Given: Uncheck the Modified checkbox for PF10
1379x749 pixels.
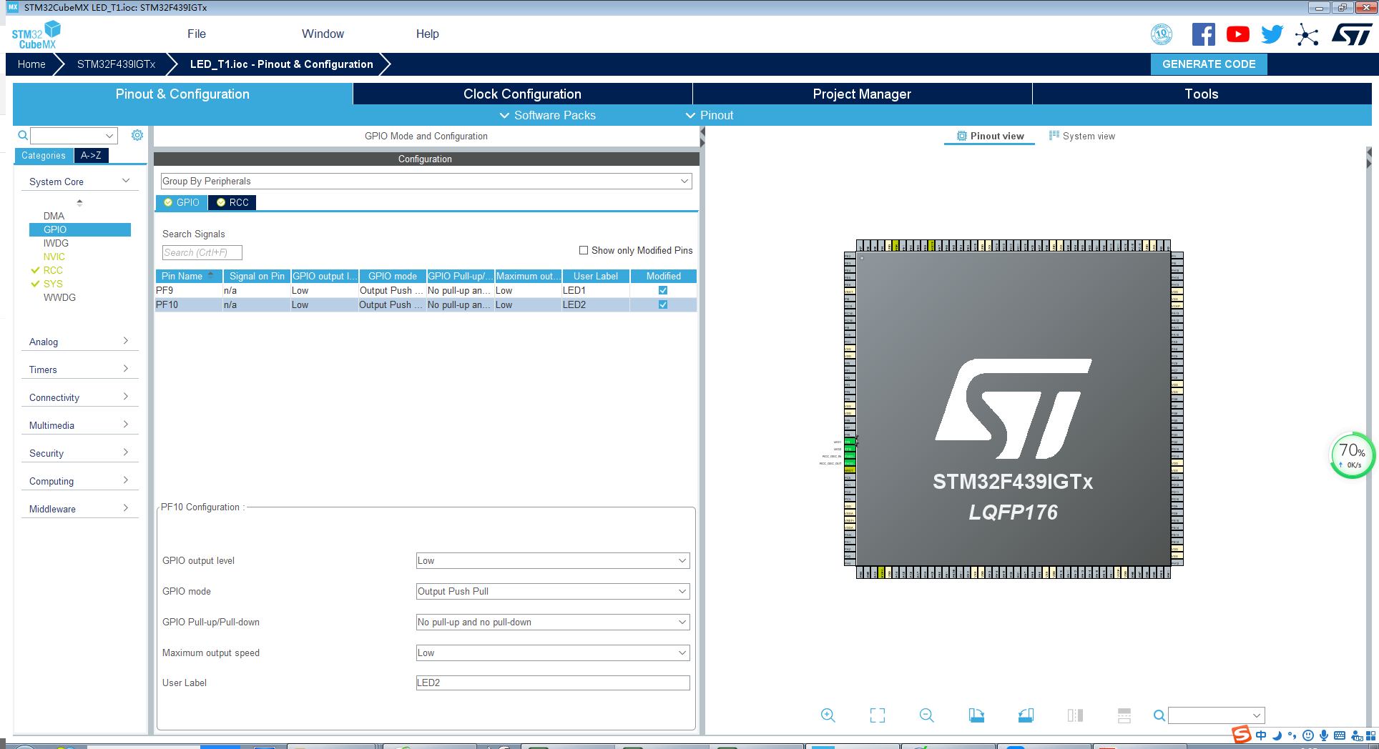Looking at the screenshot, I should [x=662, y=304].
